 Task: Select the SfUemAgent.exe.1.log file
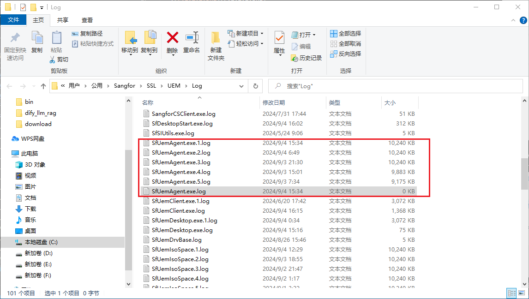[181, 143]
